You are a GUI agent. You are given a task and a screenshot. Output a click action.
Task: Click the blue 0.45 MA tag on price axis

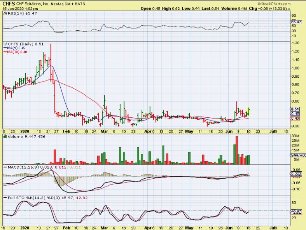[x=295, y=114]
